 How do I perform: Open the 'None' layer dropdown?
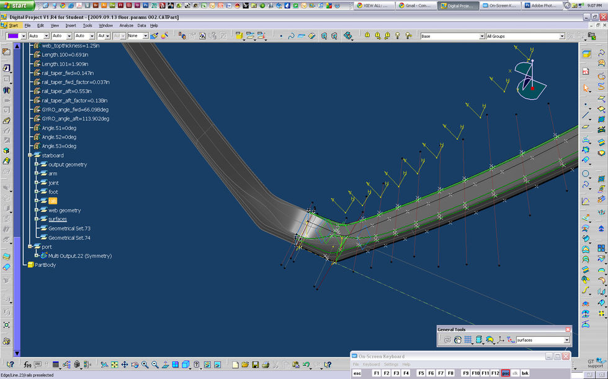145,36
